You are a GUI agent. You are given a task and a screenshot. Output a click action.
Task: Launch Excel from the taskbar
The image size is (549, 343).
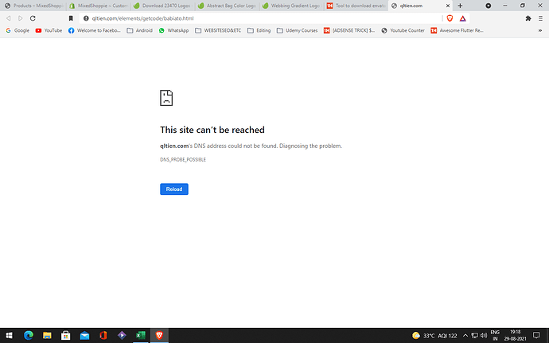tap(140, 335)
